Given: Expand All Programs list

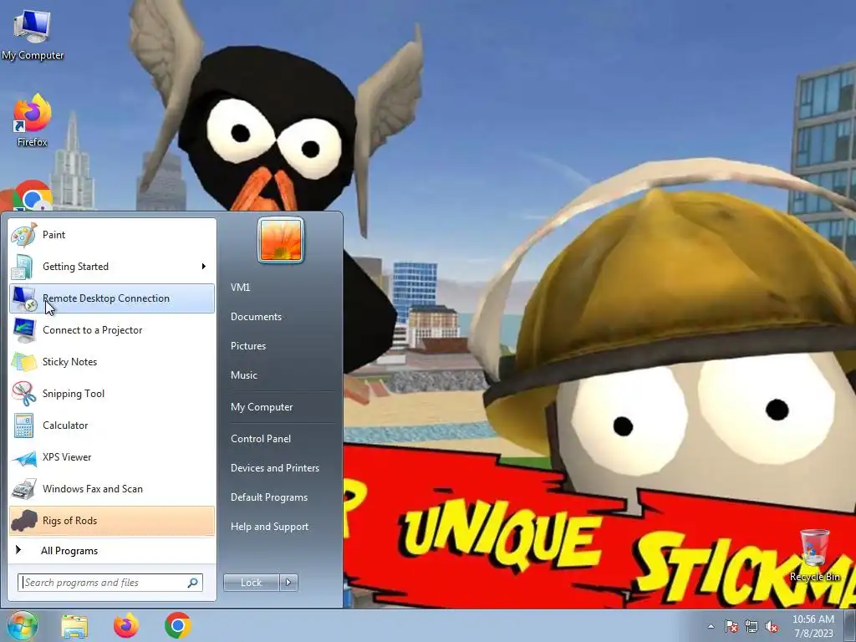Looking at the screenshot, I should click(112, 550).
